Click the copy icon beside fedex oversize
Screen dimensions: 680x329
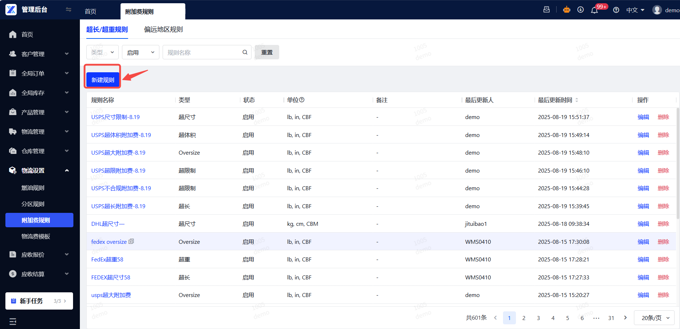(131, 241)
